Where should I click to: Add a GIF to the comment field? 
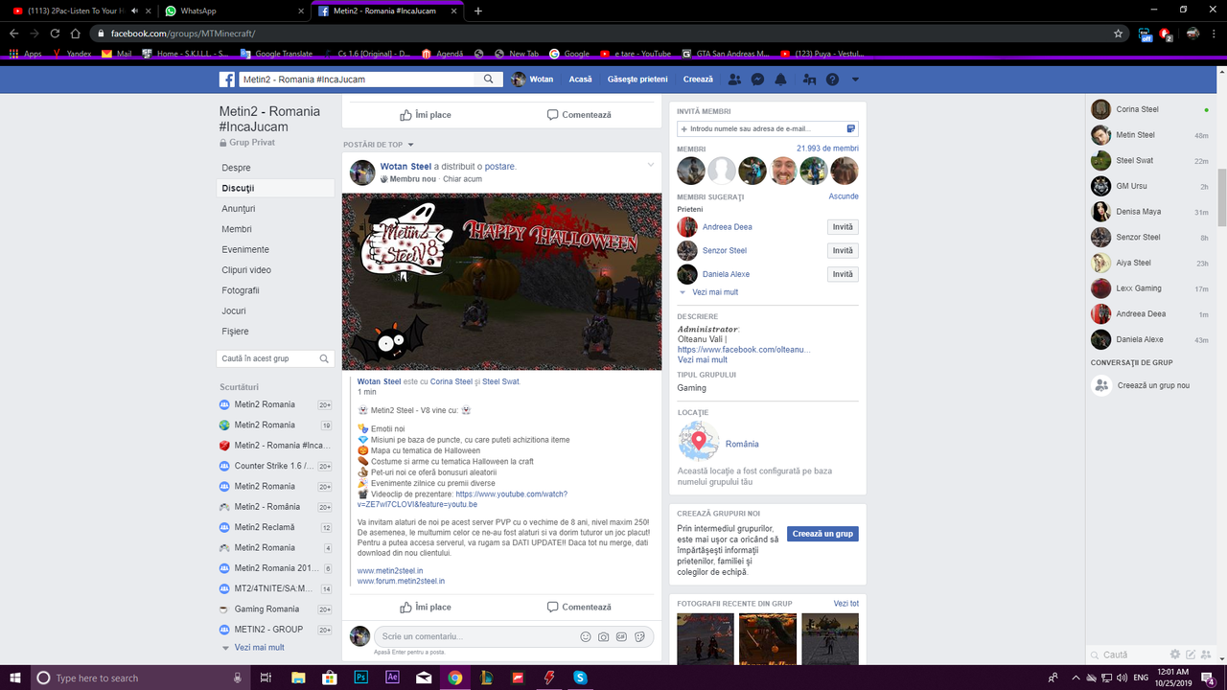click(621, 636)
